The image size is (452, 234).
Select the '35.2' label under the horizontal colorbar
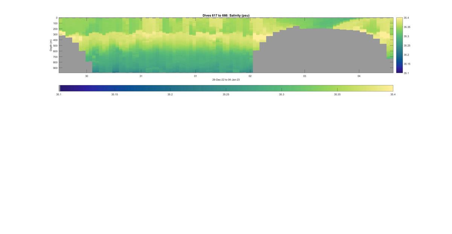[x=170, y=94]
